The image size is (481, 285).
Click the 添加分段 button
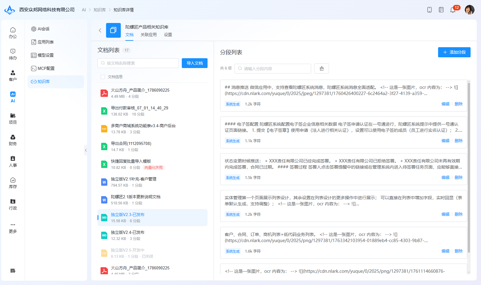pos(454,52)
